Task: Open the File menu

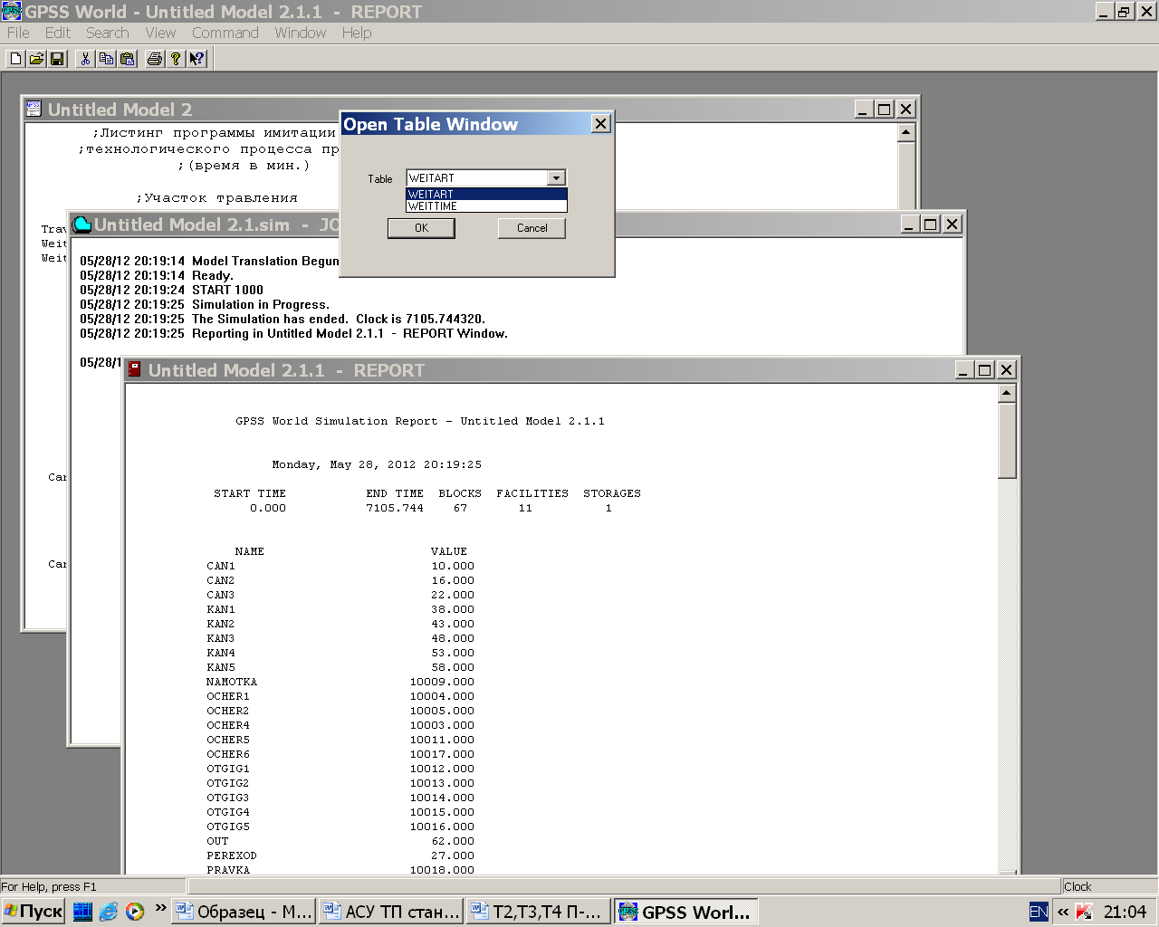Action: point(18,33)
